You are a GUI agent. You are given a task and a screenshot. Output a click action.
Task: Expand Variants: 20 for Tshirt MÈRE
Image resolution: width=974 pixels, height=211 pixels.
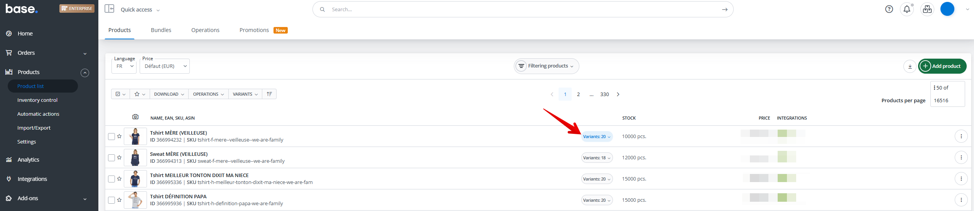[596, 137]
